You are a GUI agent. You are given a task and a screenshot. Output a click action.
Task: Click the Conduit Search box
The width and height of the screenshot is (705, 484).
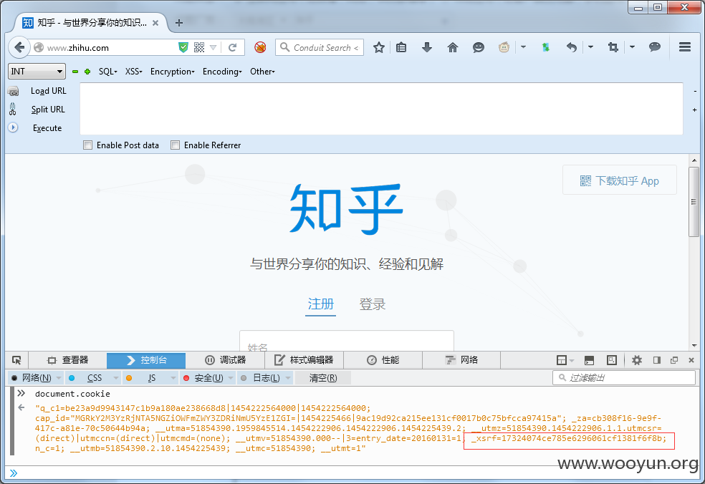pos(320,47)
